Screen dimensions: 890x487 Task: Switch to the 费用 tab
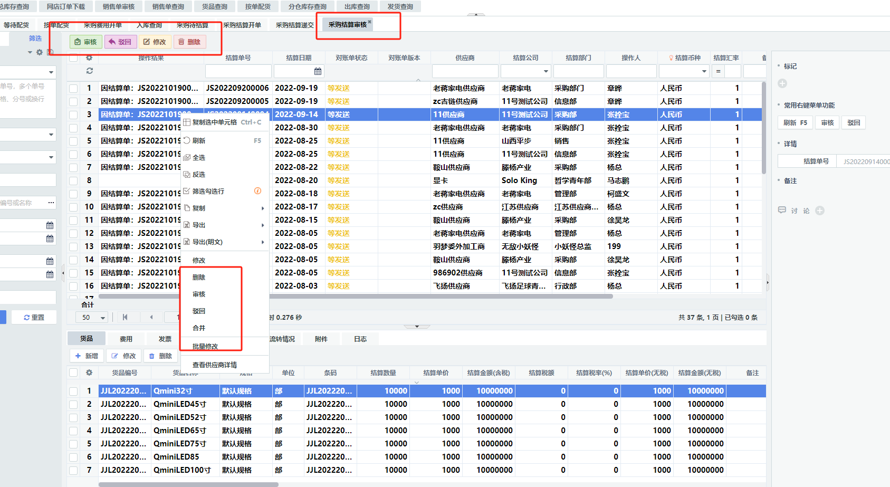pyautogui.click(x=126, y=339)
